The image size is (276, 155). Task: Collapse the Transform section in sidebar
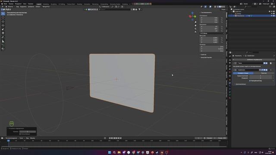206,12
